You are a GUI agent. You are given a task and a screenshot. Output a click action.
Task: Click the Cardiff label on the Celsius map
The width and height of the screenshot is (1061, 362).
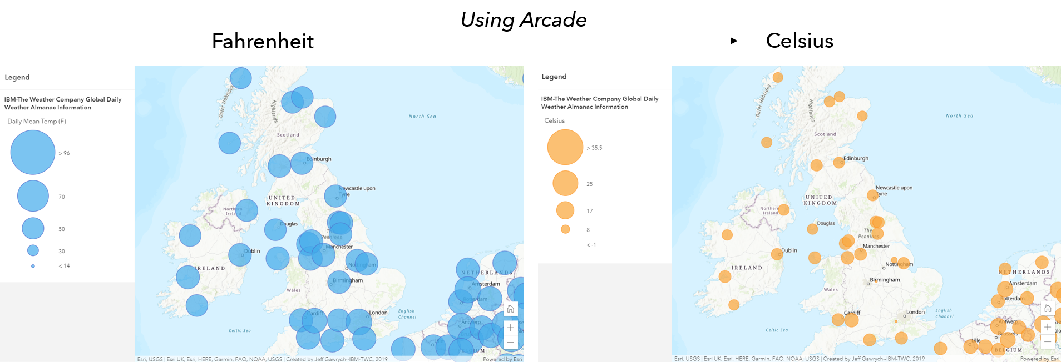click(x=852, y=313)
